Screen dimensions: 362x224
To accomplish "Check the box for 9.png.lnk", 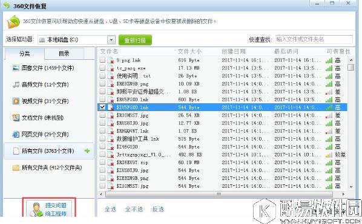I will (102, 60).
